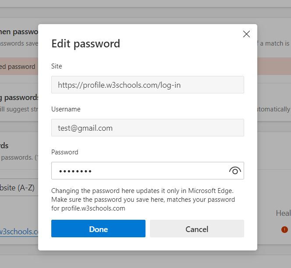The width and height of the screenshot is (291, 268).
Task: Open the w3schools link behind dialog
Action: [x=20, y=231]
